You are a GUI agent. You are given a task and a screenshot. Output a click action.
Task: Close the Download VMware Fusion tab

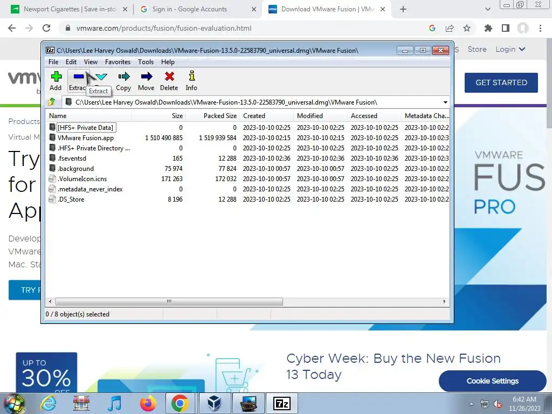[x=383, y=10]
